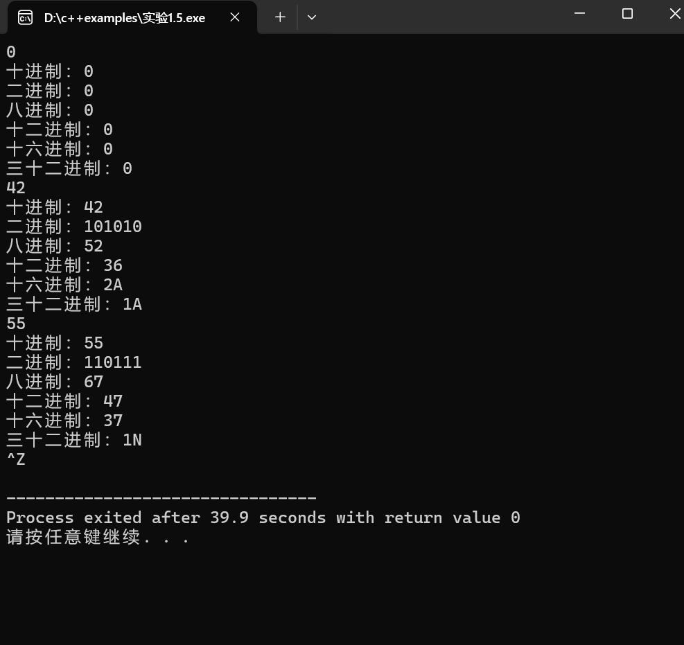Click the '二进制: 110111' output line
This screenshot has width=684, height=645.
point(74,362)
